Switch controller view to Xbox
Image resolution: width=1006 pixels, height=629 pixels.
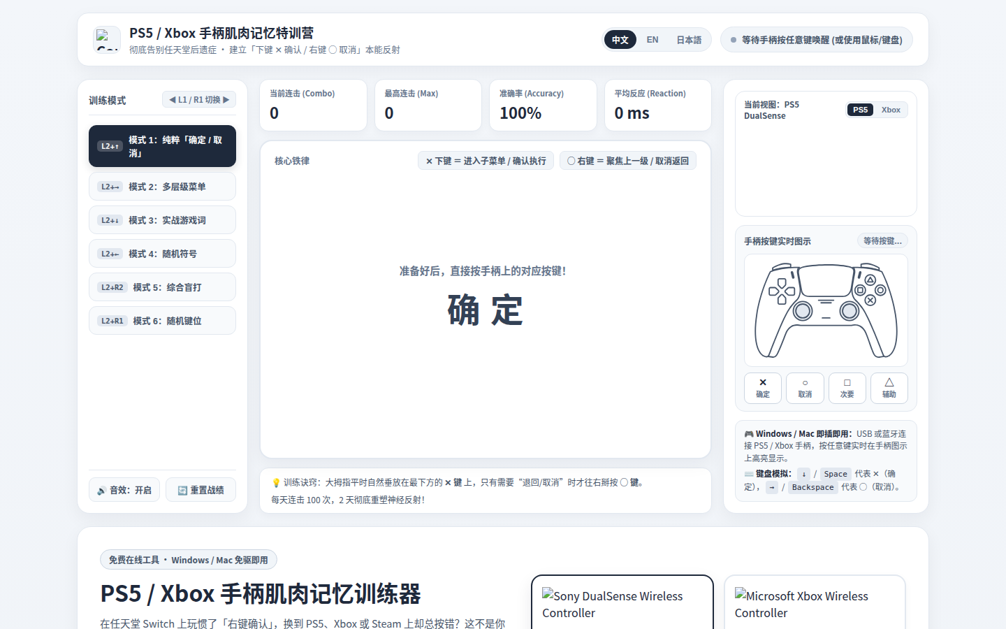(x=891, y=110)
